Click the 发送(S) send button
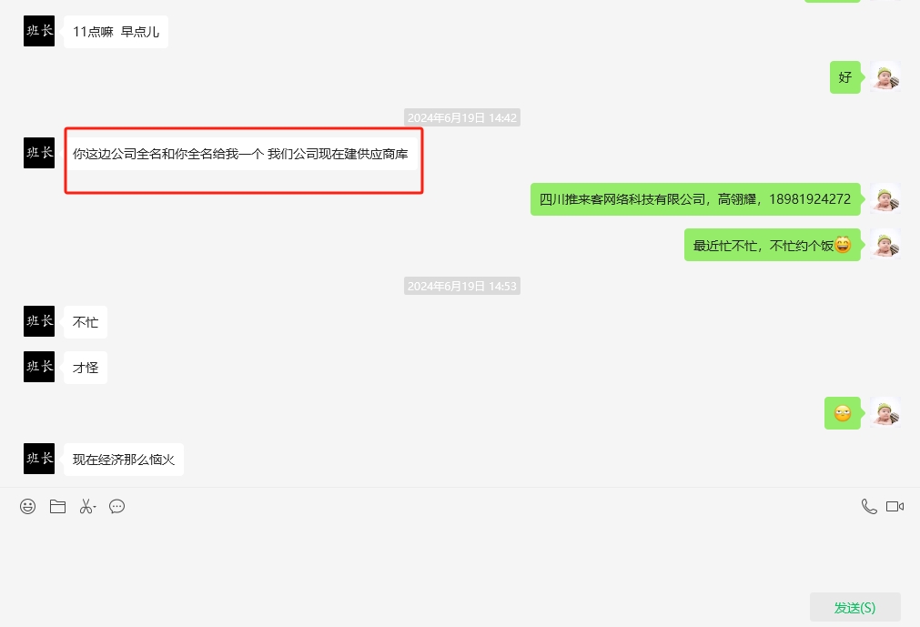The image size is (920, 627). (854, 606)
